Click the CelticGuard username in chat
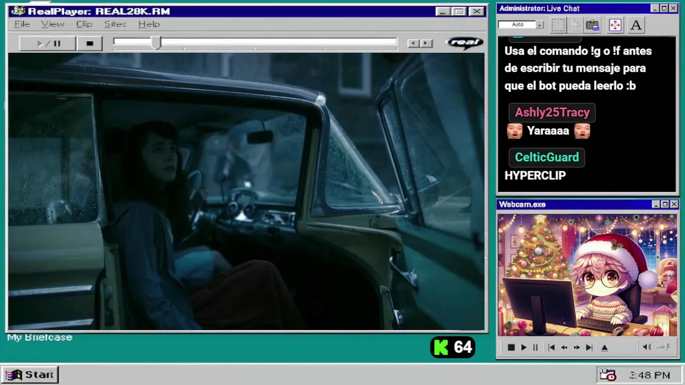The width and height of the screenshot is (685, 385). (x=546, y=157)
